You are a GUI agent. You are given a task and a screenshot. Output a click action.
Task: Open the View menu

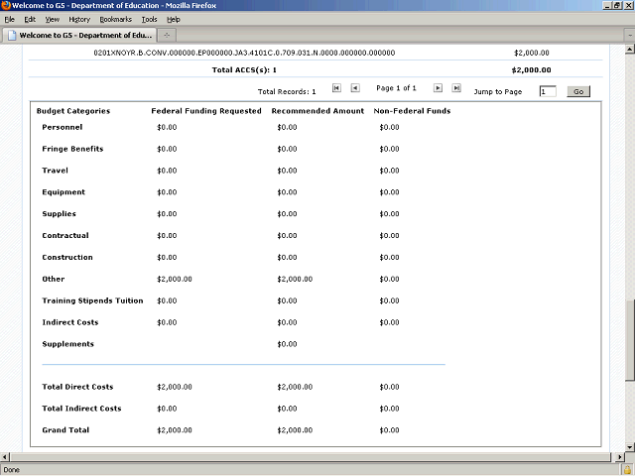pyautogui.click(x=52, y=19)
